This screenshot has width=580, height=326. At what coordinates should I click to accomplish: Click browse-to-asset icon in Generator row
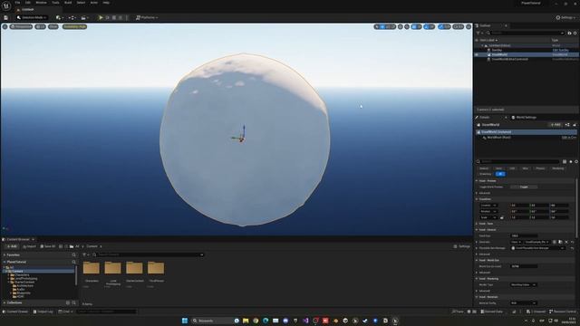(x=560, y=242)
